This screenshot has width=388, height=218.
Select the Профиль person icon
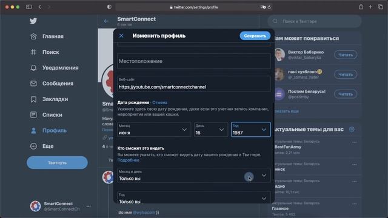[x=33, y=131]
